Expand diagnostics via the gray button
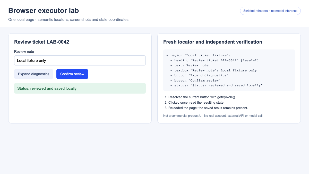Viewport: 309px width, 174px height. tap(33, 74)
